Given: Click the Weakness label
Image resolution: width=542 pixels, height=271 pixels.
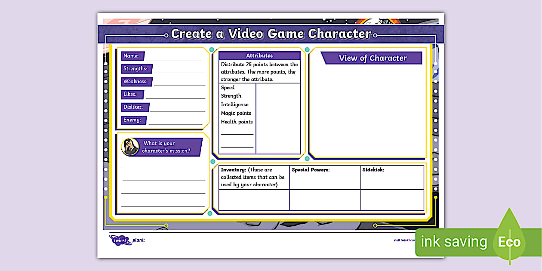Looking at the screenshot, I should (135, 81).
